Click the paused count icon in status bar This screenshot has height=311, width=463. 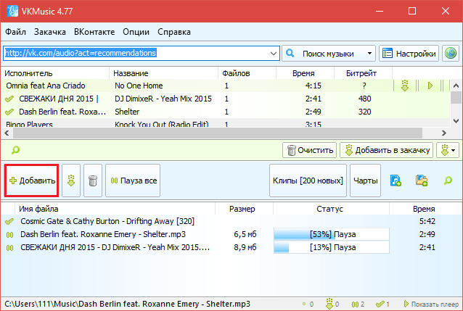(x=355, y=304)
